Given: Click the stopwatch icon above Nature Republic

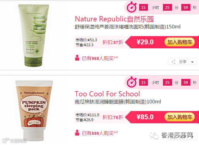Looking at the screenshot, I should tap(132, 7).
